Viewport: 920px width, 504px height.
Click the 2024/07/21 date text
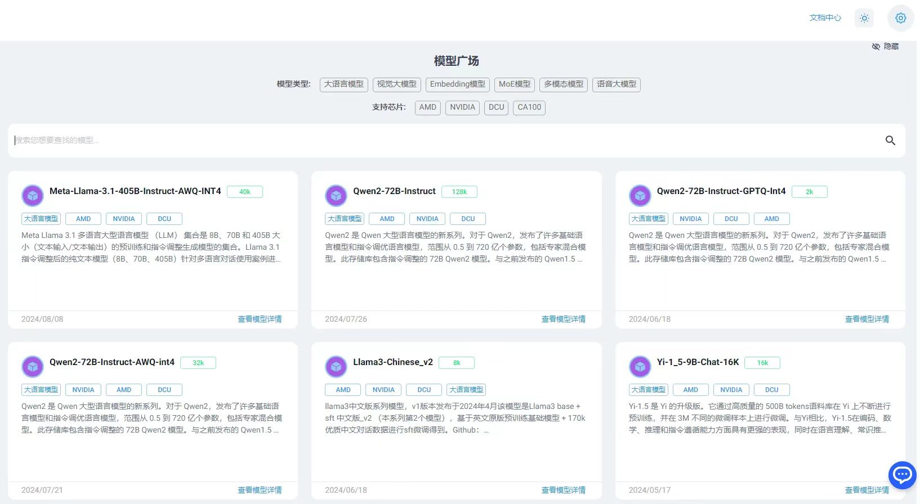tap(42, 490)
